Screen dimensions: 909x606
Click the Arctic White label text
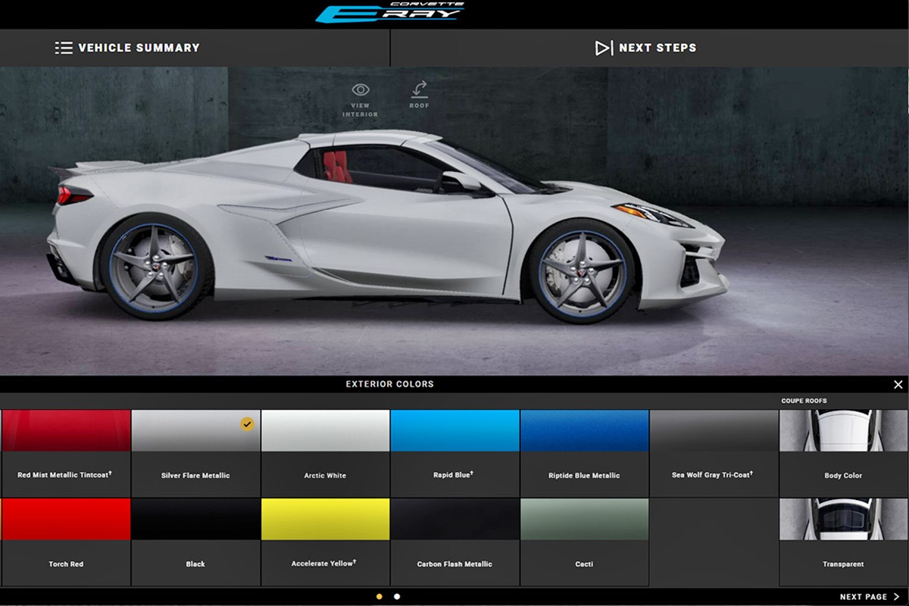[325, 476]
